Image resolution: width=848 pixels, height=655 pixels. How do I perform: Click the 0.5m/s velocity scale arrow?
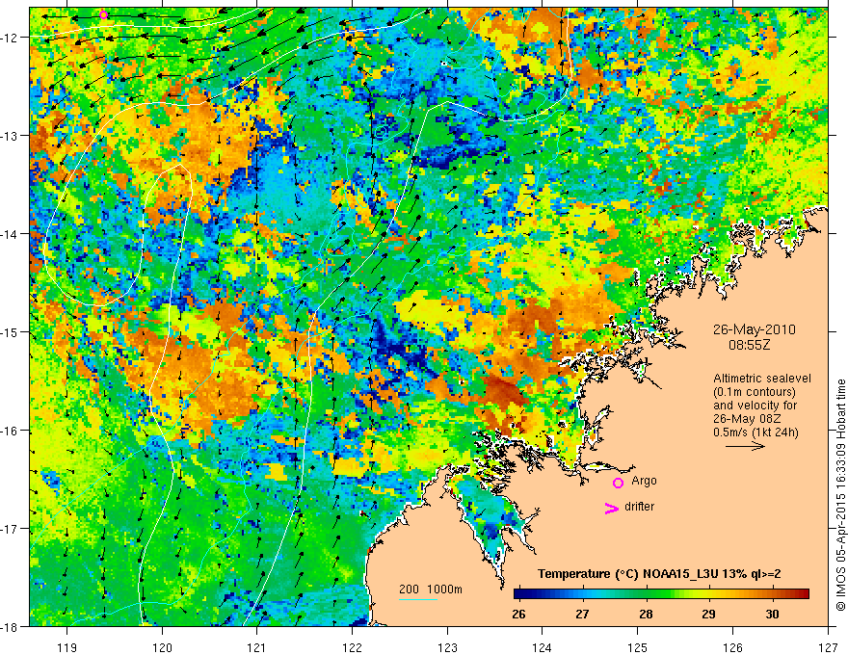[x=745, y=446]
